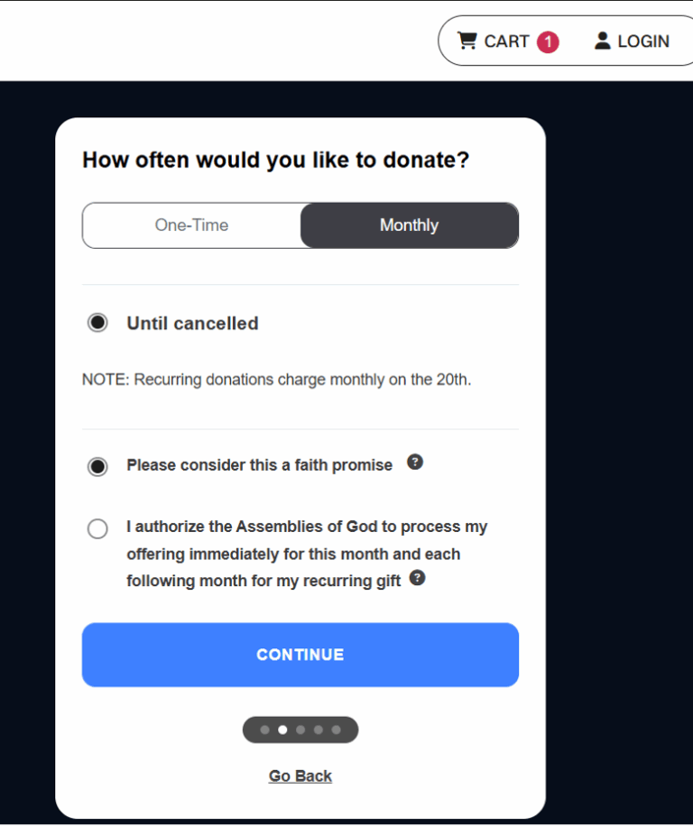693x826 pixels.
Task: Go to the last step indicator dot
Action: click(x=337, y=730)
